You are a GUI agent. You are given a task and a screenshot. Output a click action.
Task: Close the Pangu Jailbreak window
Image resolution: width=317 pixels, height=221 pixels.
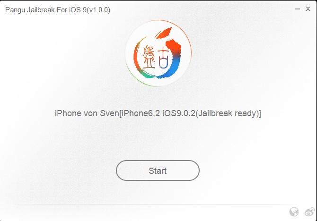coord(308,9)
